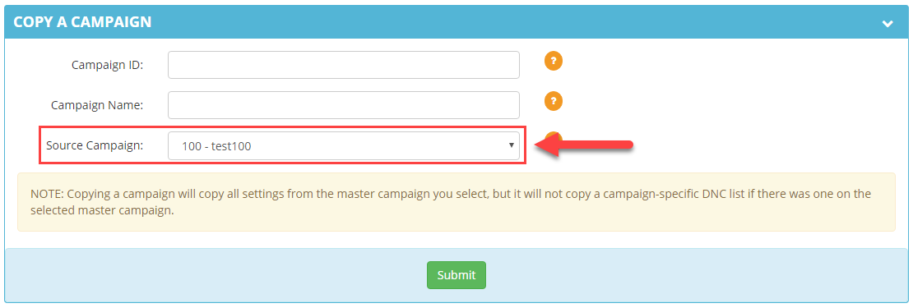Click the yellow NOTE message box

pos(456,202)
